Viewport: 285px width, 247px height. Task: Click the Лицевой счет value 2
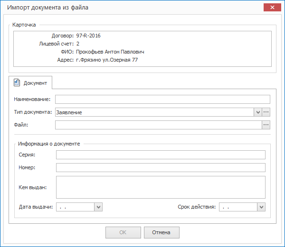pos(78,44)
